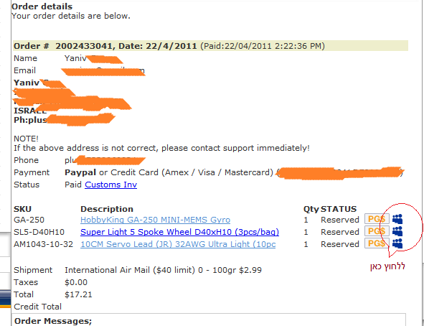Click the PG$ badge for the GA-250 Gyro
Viewport: 424px width, 326px height.
377,219
